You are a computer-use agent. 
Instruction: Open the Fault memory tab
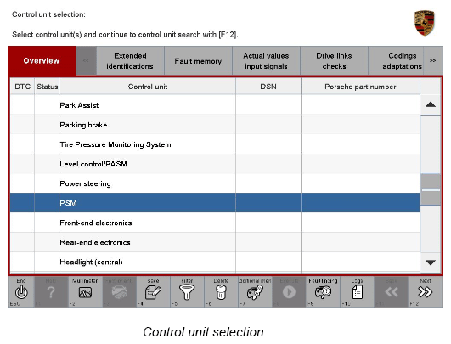coord(198,60)
